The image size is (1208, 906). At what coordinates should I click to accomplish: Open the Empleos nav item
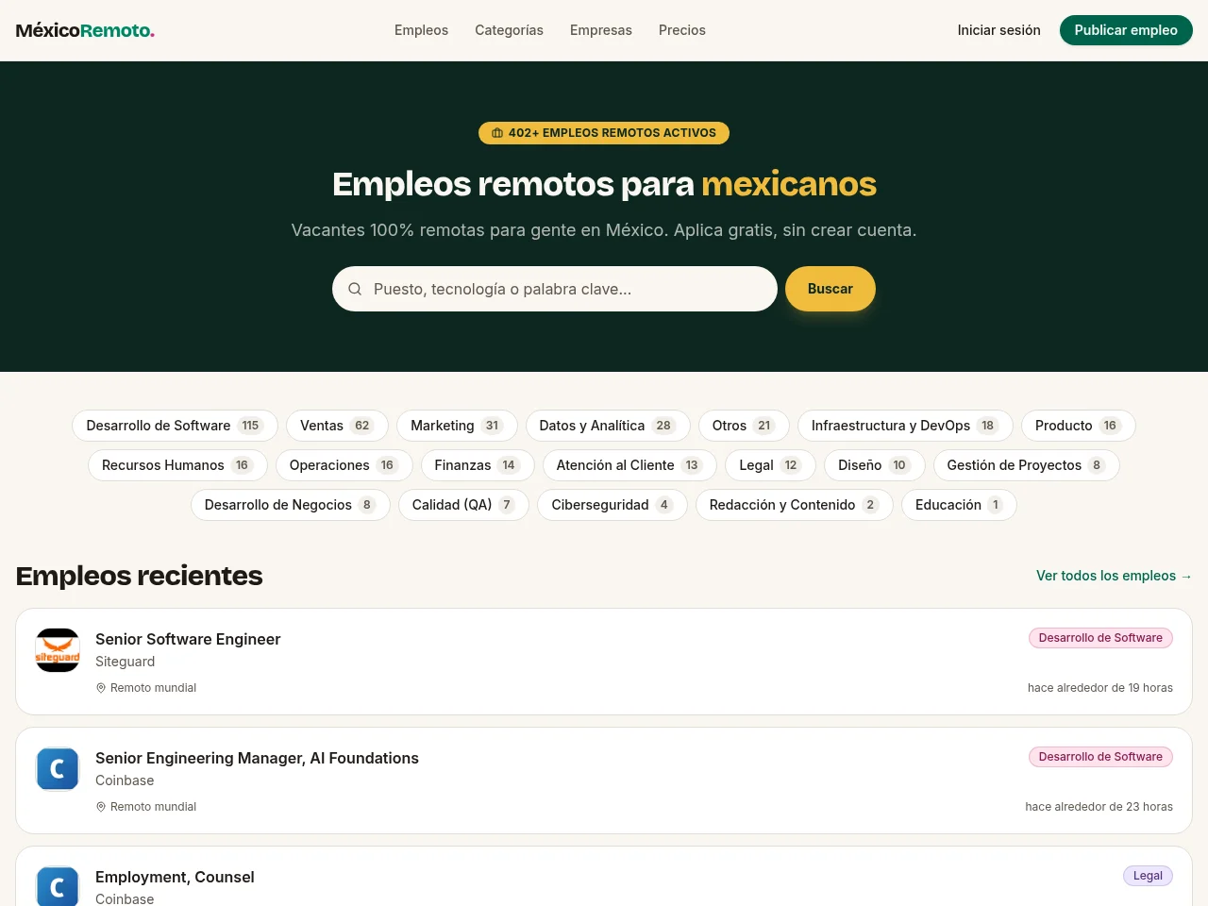coord(421,30)
